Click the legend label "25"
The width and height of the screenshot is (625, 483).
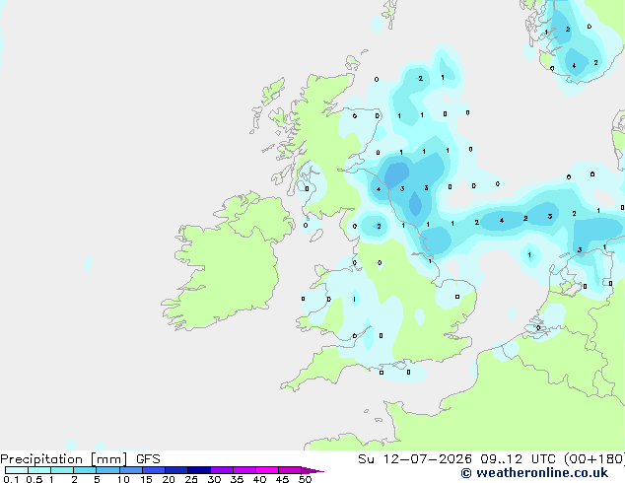coord(191,479)
